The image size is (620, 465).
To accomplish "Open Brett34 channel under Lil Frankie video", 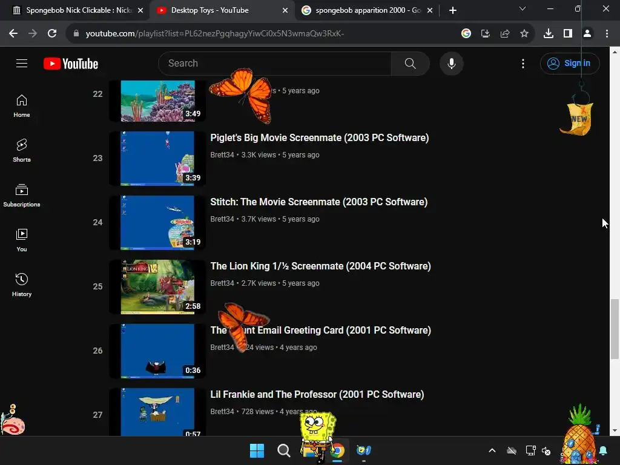I will (x=222, y=411).
